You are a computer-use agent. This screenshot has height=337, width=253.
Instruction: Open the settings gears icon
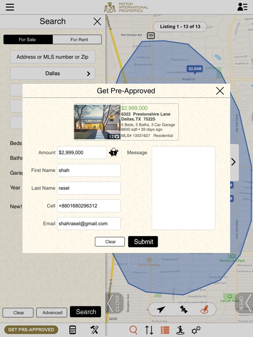[x=196, y=330]
